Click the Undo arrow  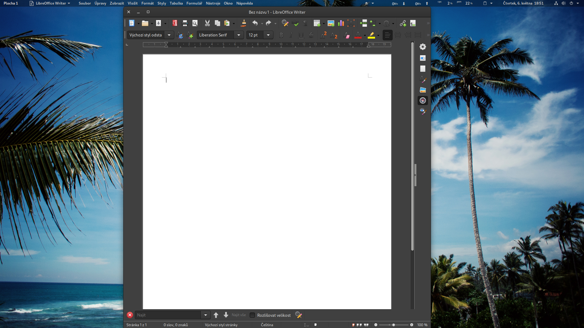point(255,23)
